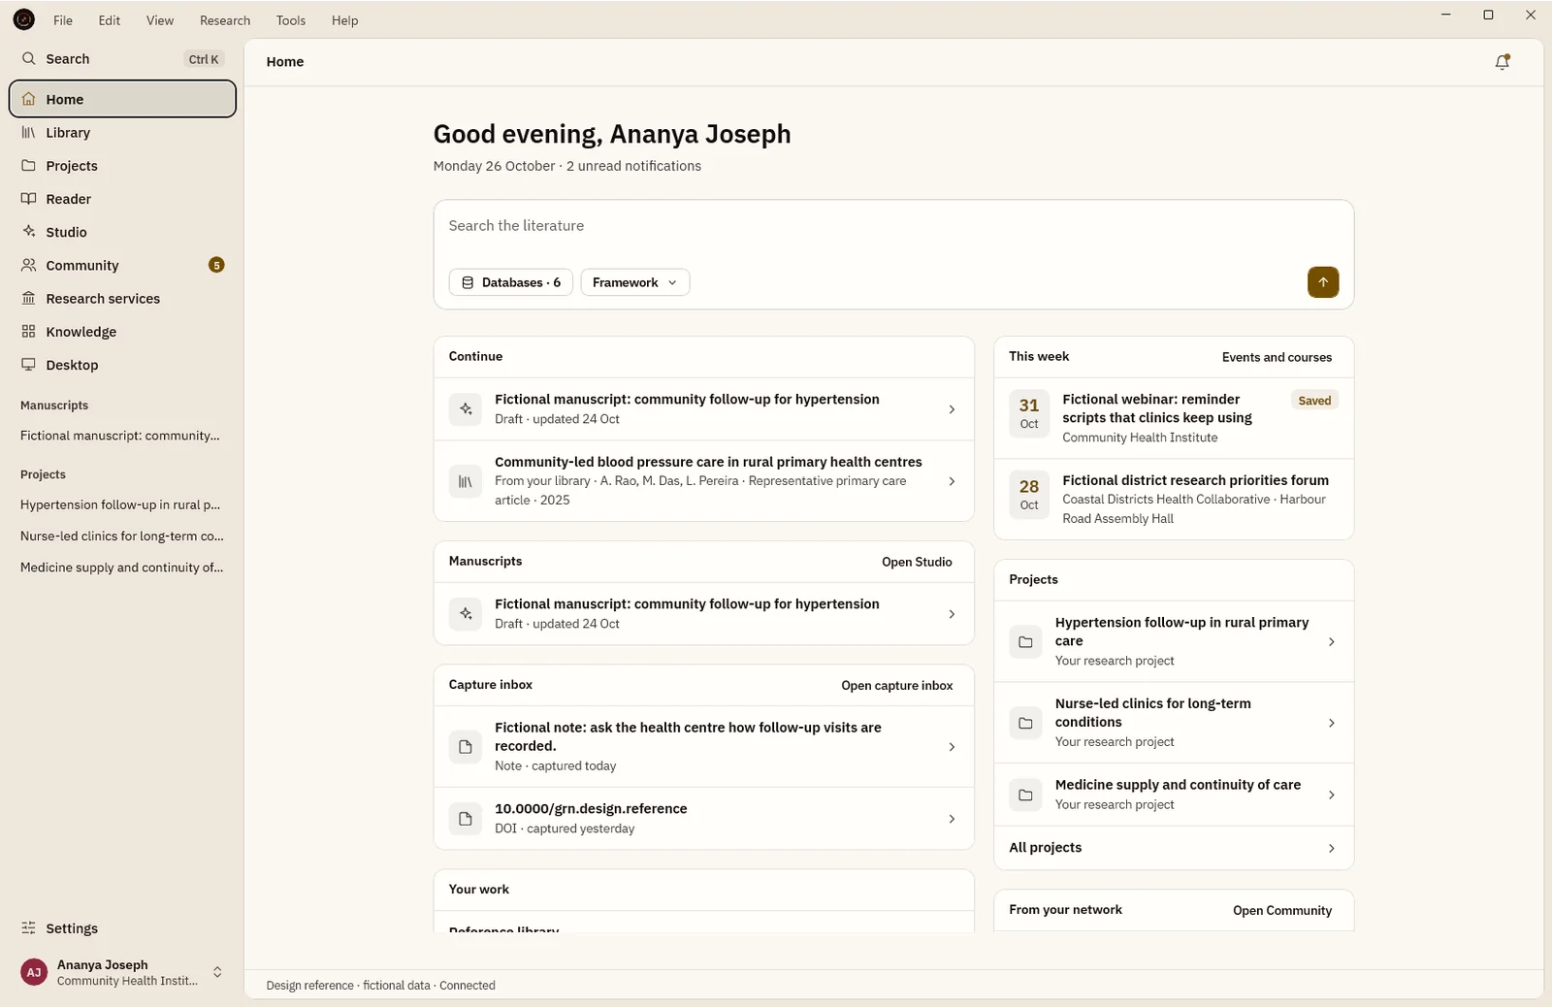Open the Edit menu
This screenshot has width=1552, height=1007.
[110, 20]
